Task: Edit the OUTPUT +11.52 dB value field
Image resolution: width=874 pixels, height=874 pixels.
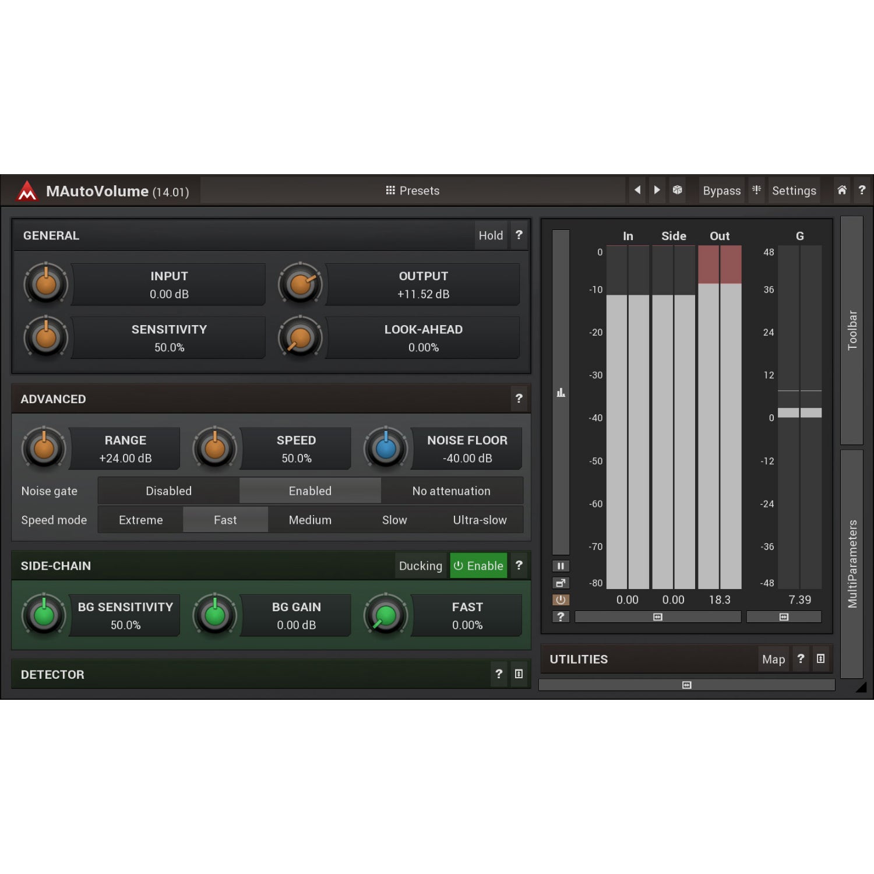Action: 423,284
